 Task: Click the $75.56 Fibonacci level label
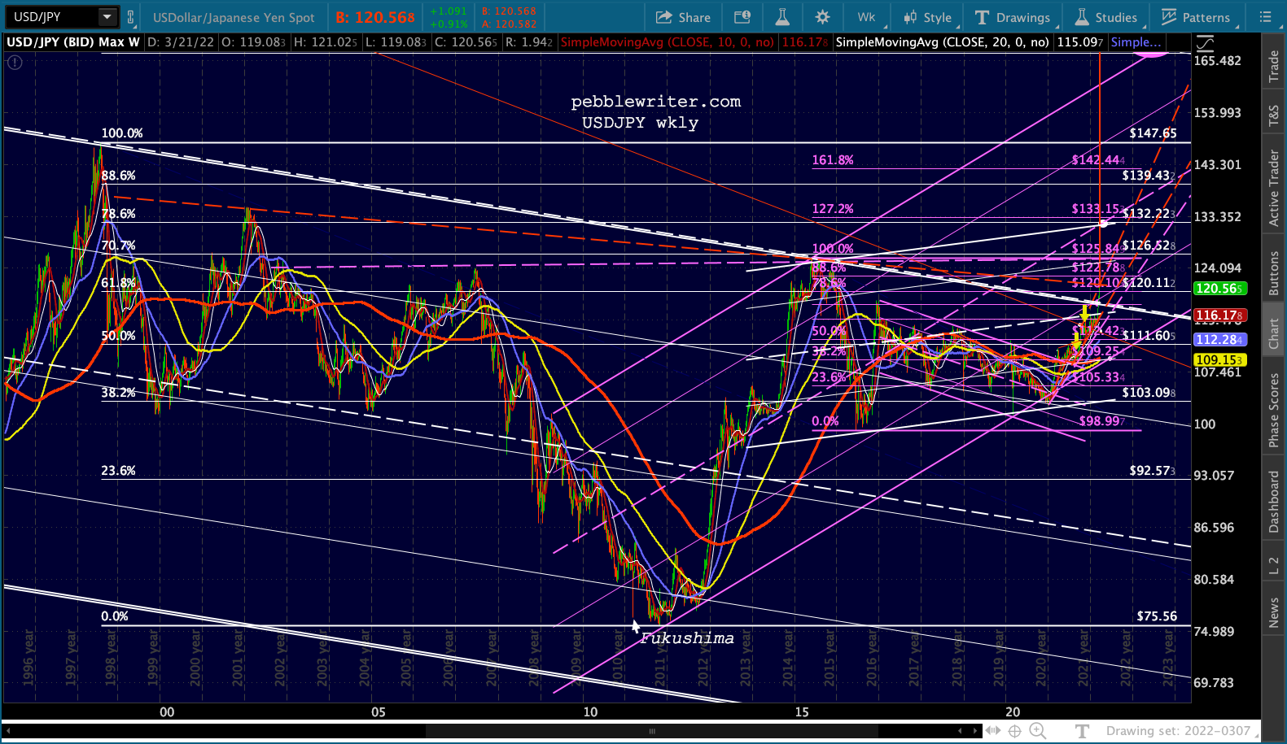point(1157,616)
